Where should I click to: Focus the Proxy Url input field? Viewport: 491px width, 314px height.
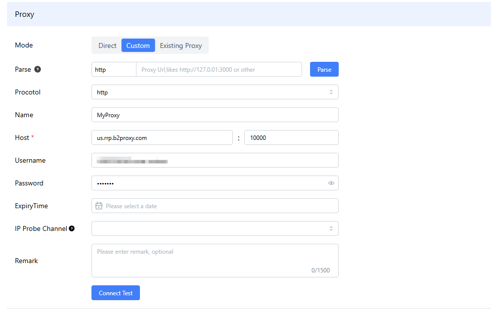pos(219,69)
